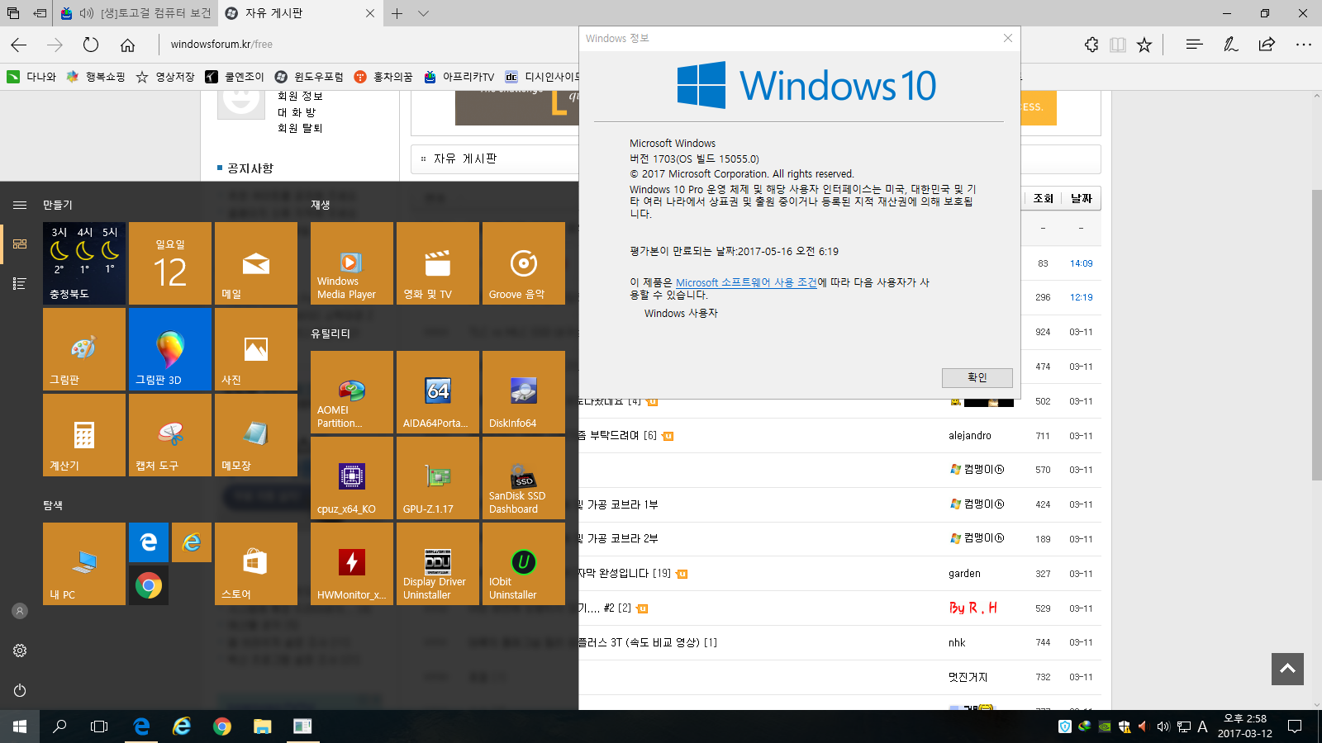Open the 회원 탈퇴 link
Image resolution: width=1322 pixels, height=743 pixels.
pyautogui.click(x=300, y=128)
